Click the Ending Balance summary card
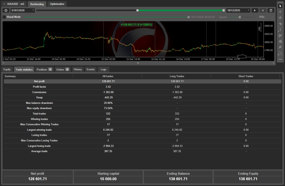This screenshot has width=285, height=186. [x=178, y=177]
